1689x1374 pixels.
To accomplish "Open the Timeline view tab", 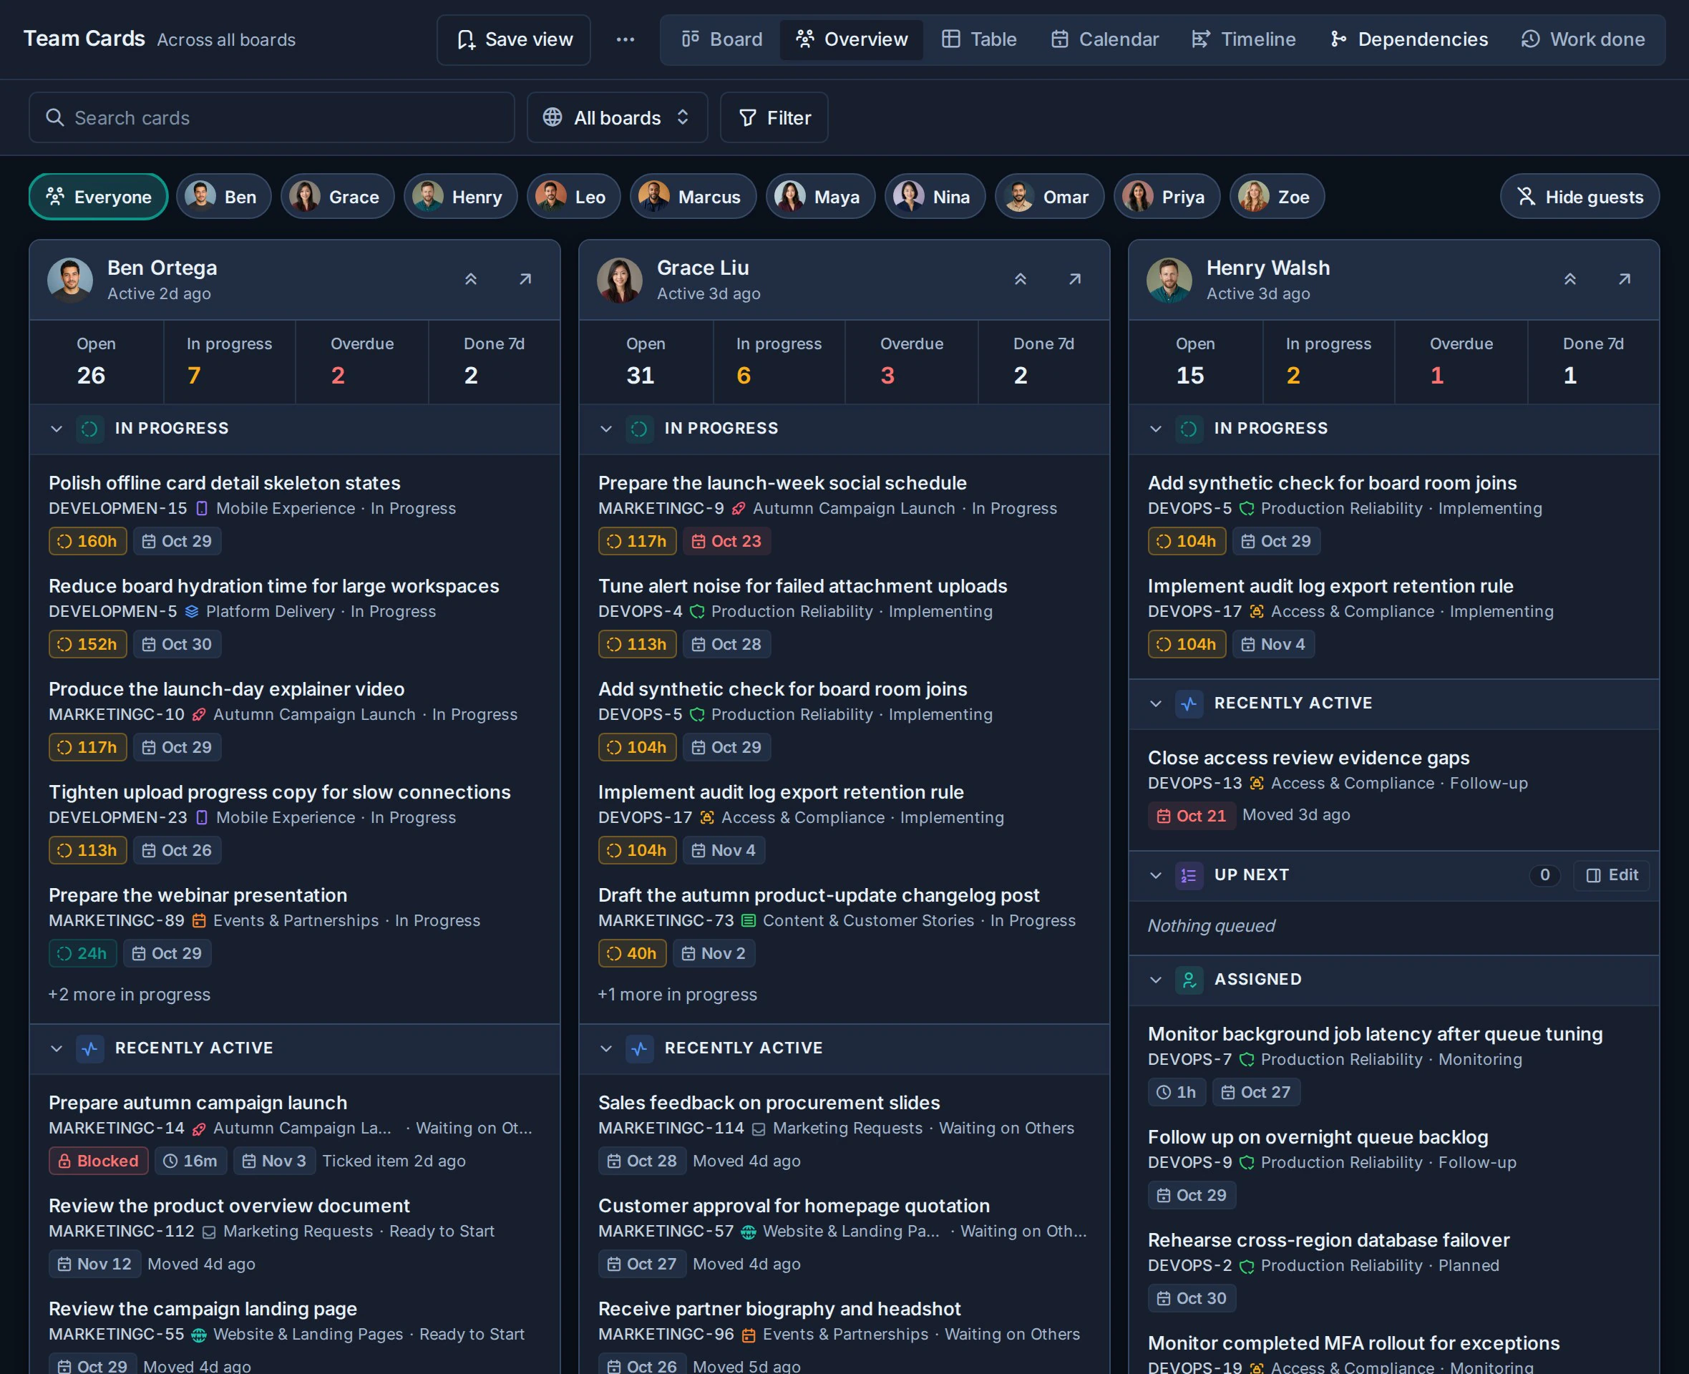I will (x=1244, y=39).
